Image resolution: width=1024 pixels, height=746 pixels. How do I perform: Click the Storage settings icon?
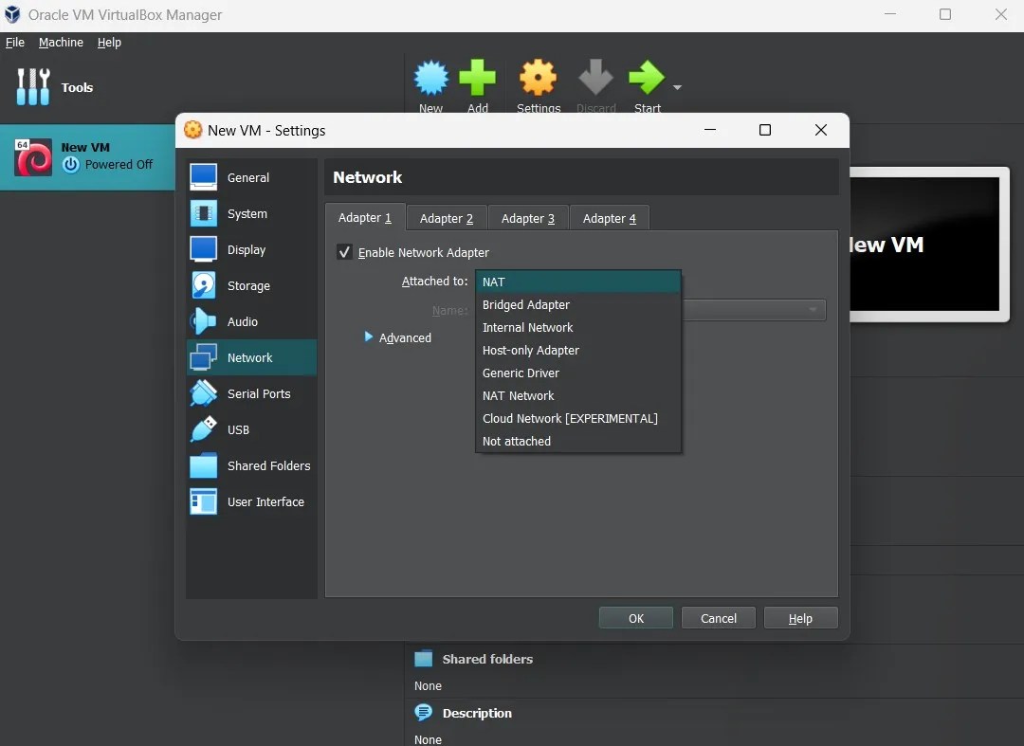(x=203, y=285)
